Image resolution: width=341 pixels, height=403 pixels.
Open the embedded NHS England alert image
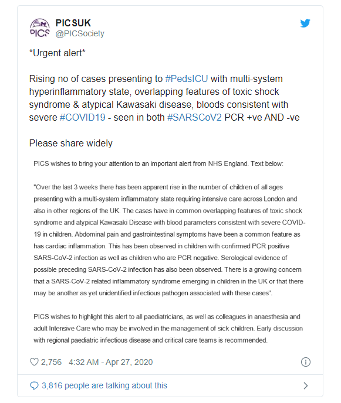tap(169, 252)
